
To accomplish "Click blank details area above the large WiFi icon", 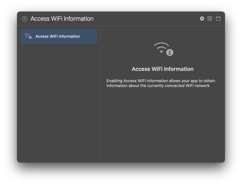I will click(x=162, y=33).
